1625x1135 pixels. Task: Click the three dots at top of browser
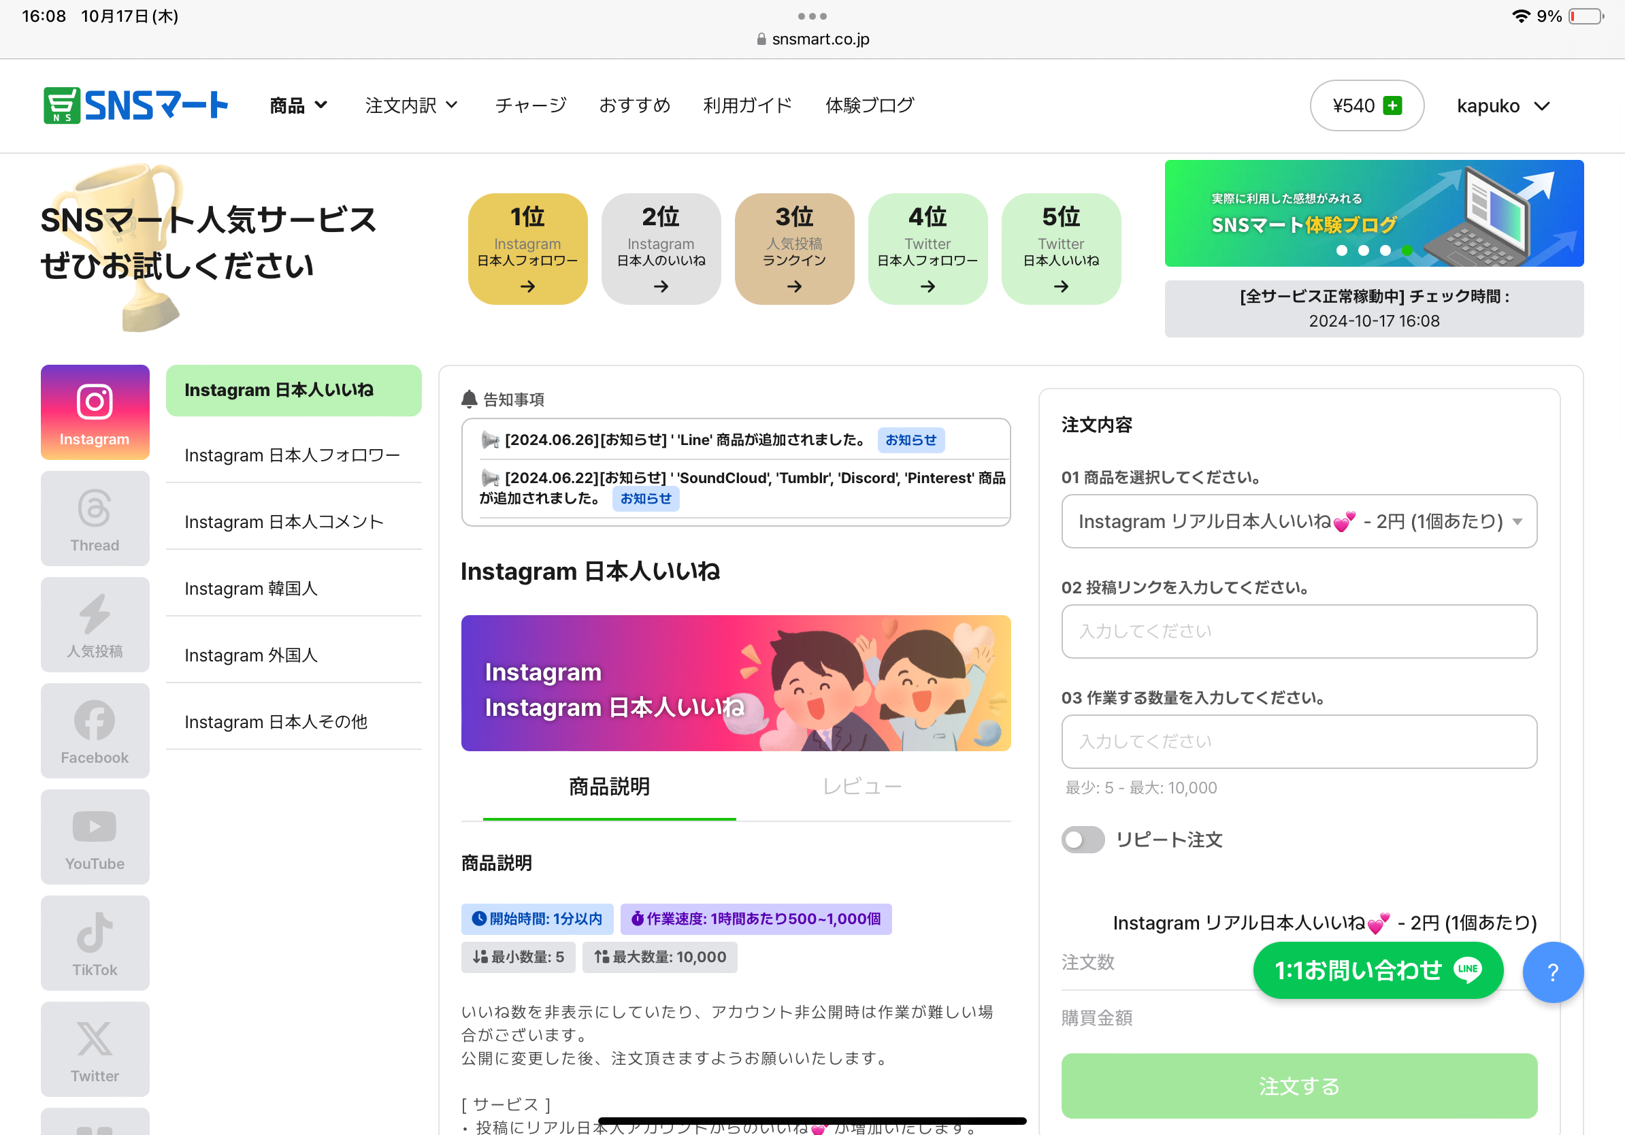tap(813, 16)
